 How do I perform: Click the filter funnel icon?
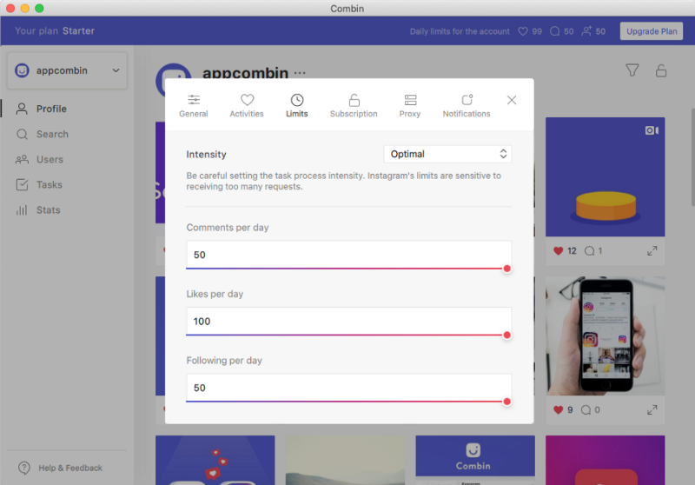(632, 70)
